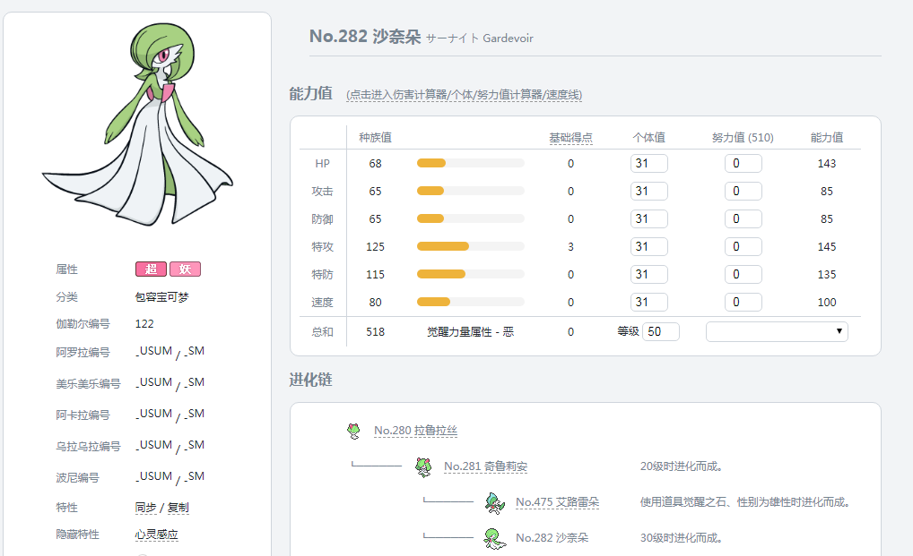The image size is (913, 556).
Task: Click the _SM link in 美乐美乐编号 row
Action: click(195, 382)
